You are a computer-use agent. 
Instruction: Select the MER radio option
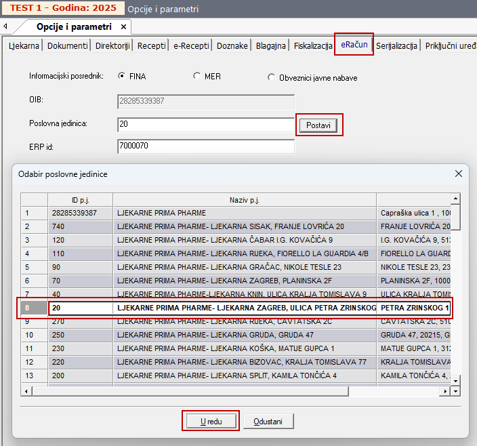pos(196,77)
